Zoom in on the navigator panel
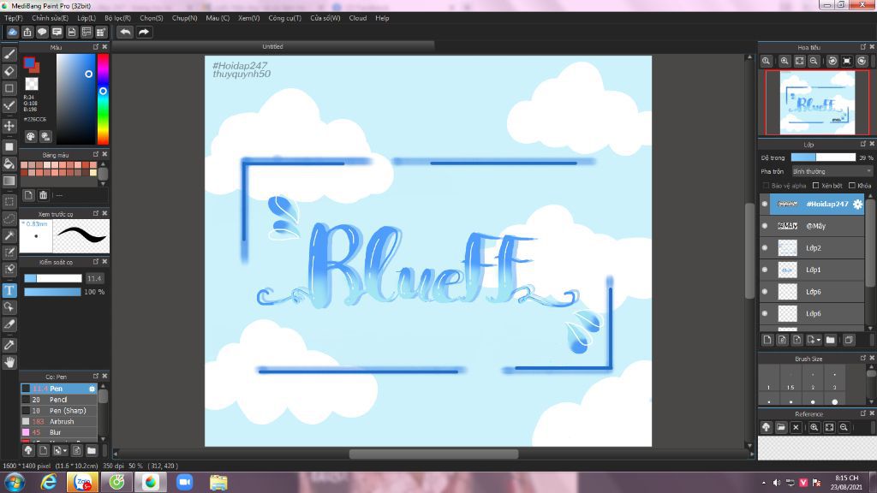Screen dimensions: 877x493 (785, 61)
